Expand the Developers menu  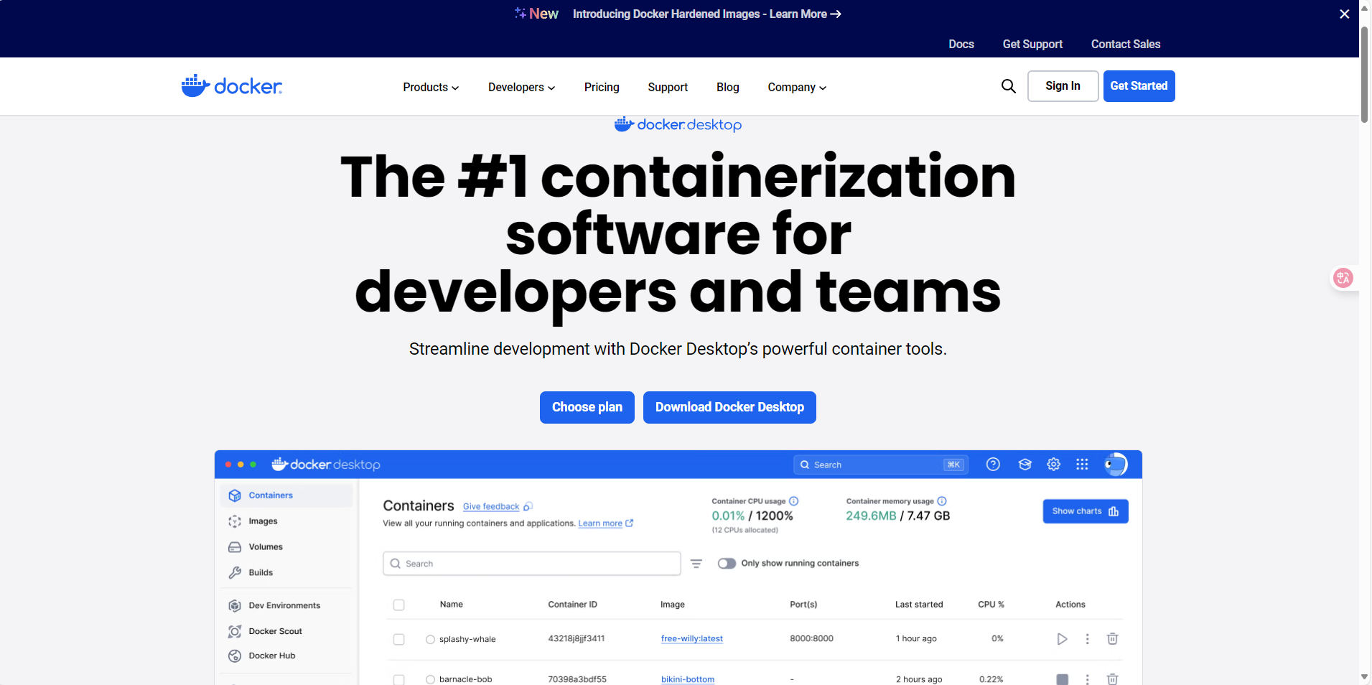(521, 87)
